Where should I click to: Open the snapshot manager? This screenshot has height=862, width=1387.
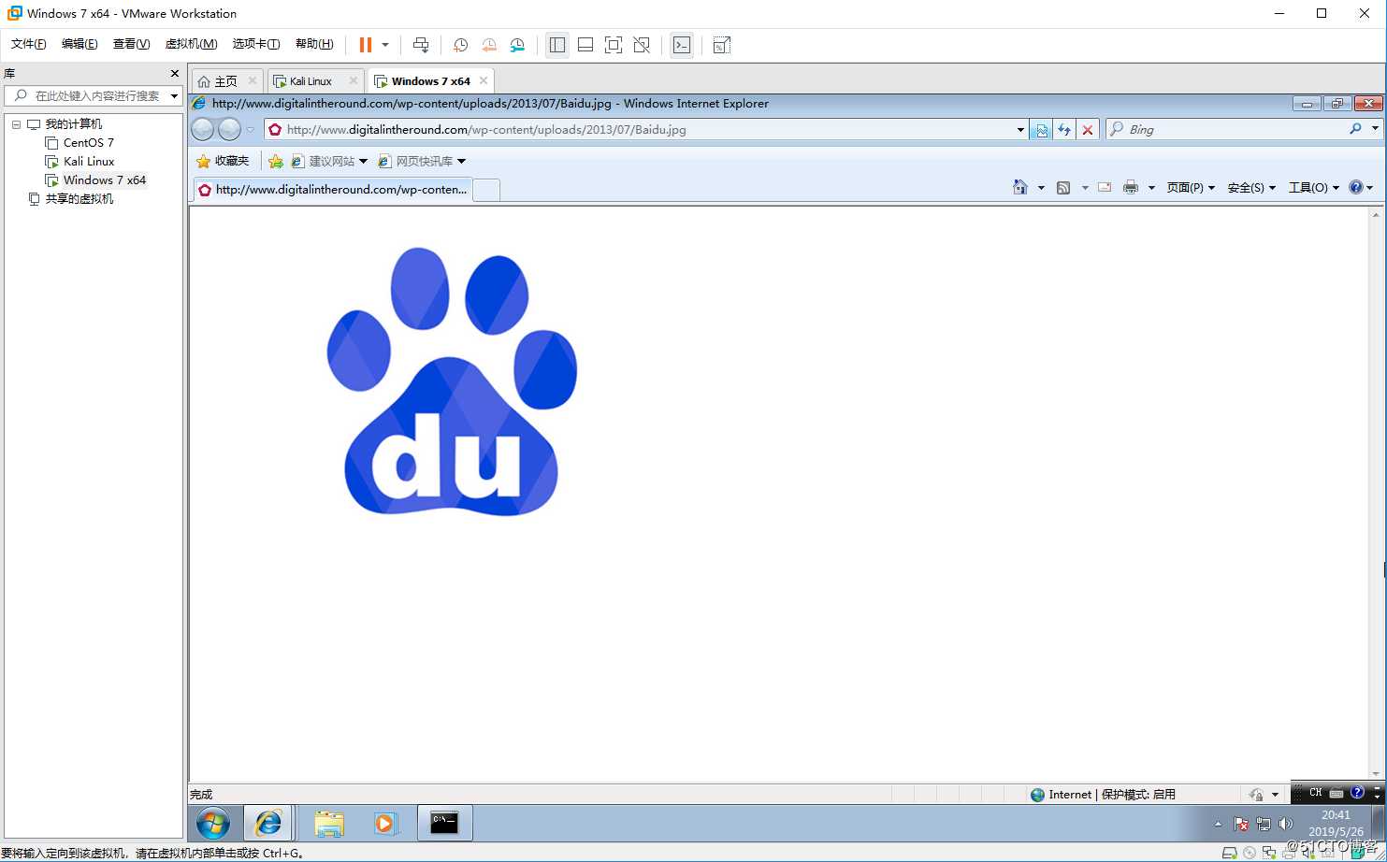(x=517, y=45)
